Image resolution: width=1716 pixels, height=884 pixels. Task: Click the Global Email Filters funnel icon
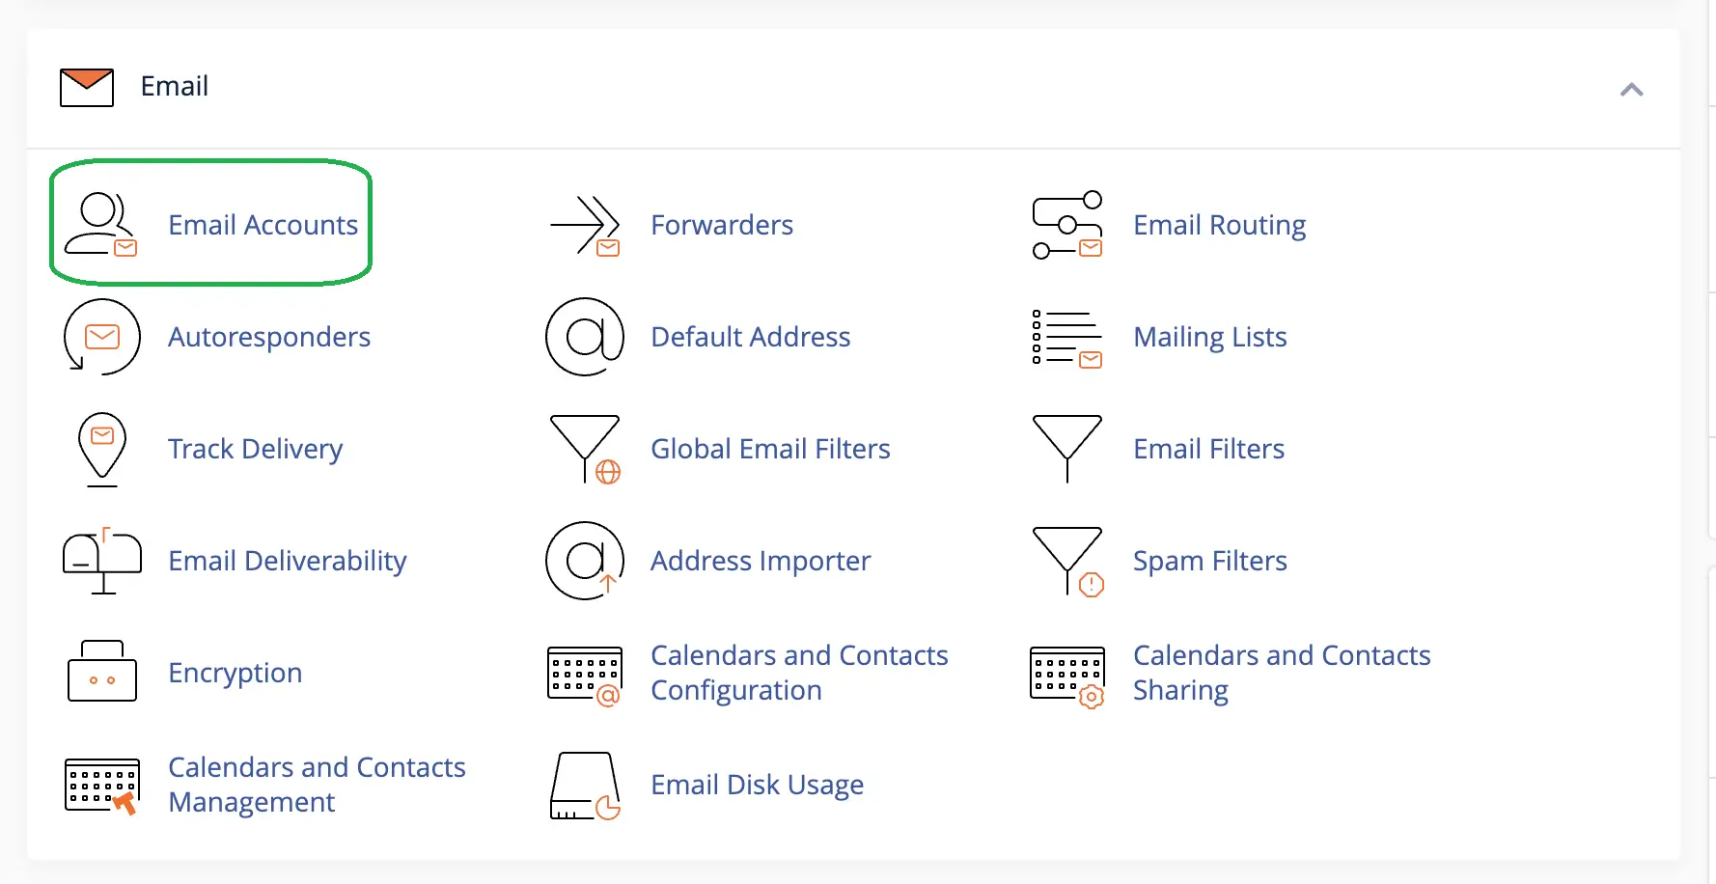tap(585, 449)
